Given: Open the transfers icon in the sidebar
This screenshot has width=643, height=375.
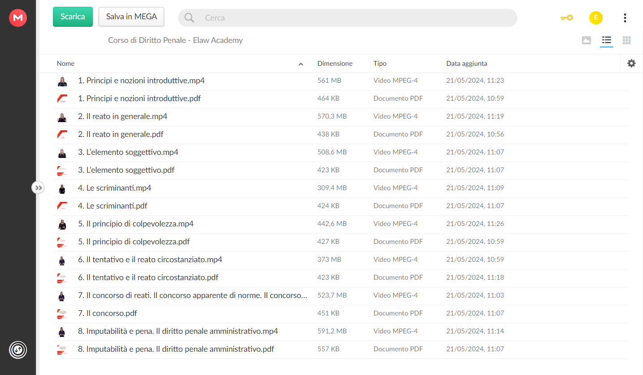Looking at the screenshot, I should click(x=18, y=349).
